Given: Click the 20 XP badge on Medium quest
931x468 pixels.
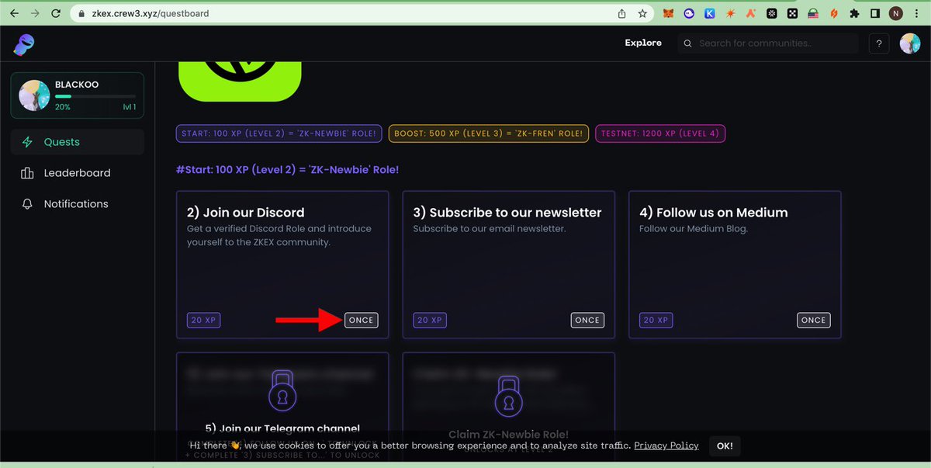Looking at the screenshot, I should [x=656, y=320].
